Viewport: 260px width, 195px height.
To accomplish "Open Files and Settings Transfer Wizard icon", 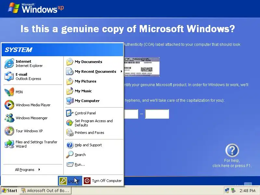I will 9,144.
